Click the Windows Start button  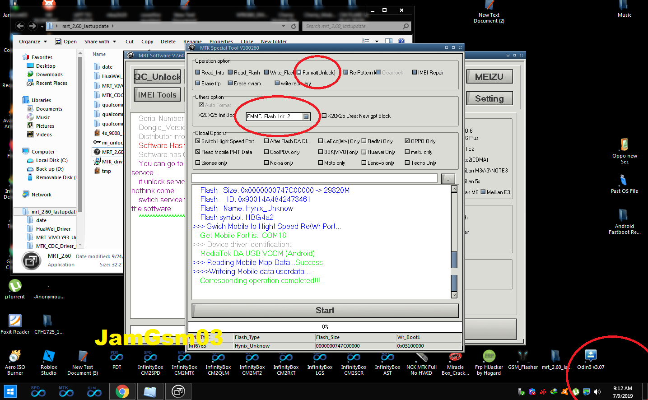pyautogui.click(x=10, y=391)
